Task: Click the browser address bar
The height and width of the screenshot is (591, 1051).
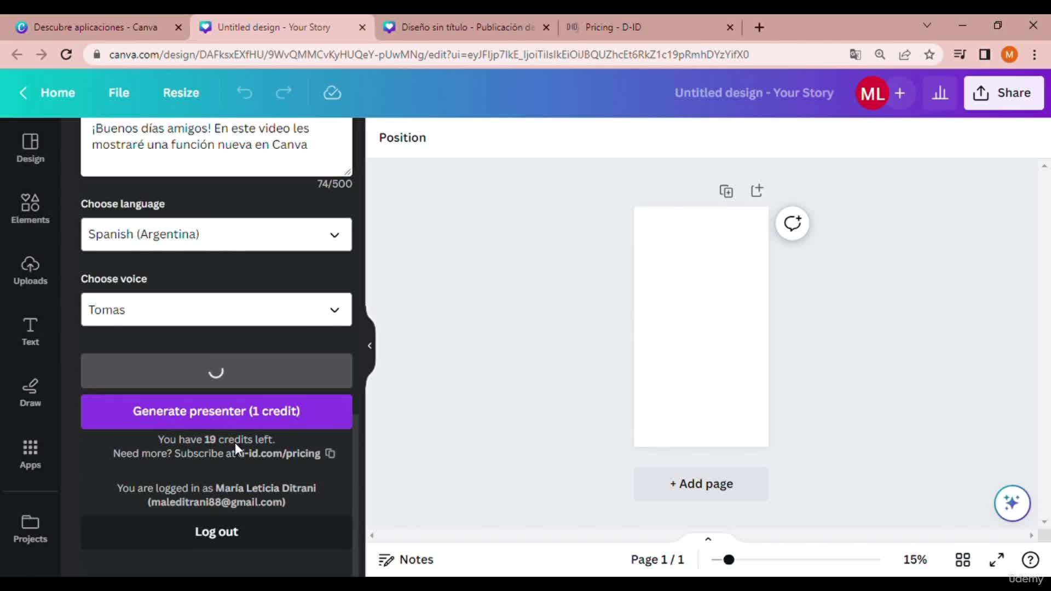Action: click(x=429, y=54)
